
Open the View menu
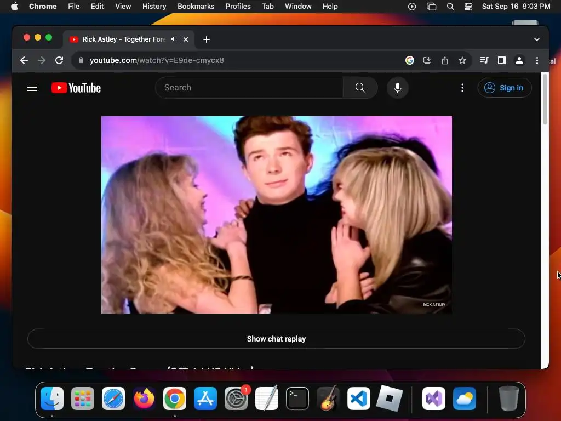[x=123, y=7]
